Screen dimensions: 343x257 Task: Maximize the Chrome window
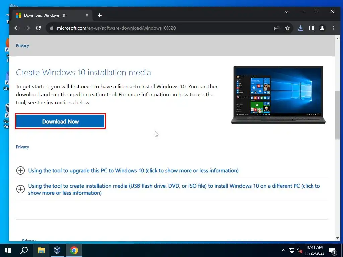pyautogui.click(x=317, y=12)
